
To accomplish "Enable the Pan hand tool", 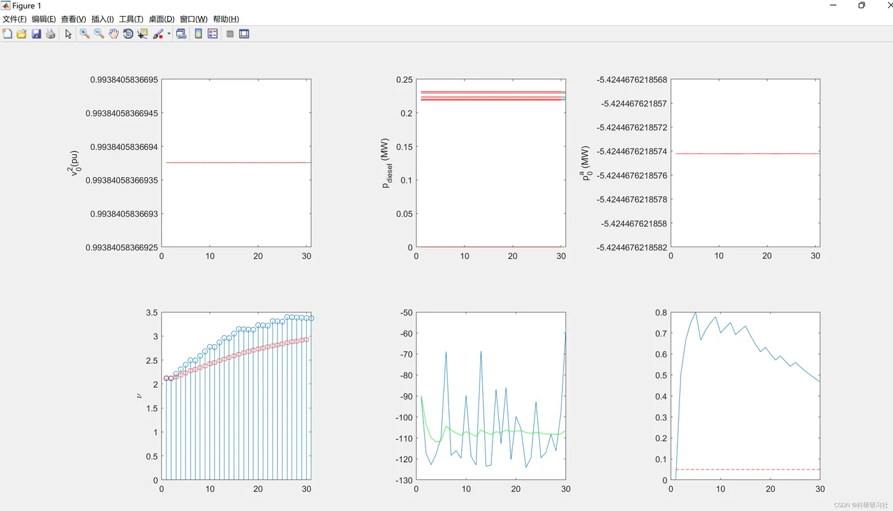I will (x=114, y=34).
